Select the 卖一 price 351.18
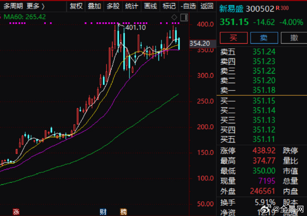This screenshot has height=216, width=307. pos(264,90)
